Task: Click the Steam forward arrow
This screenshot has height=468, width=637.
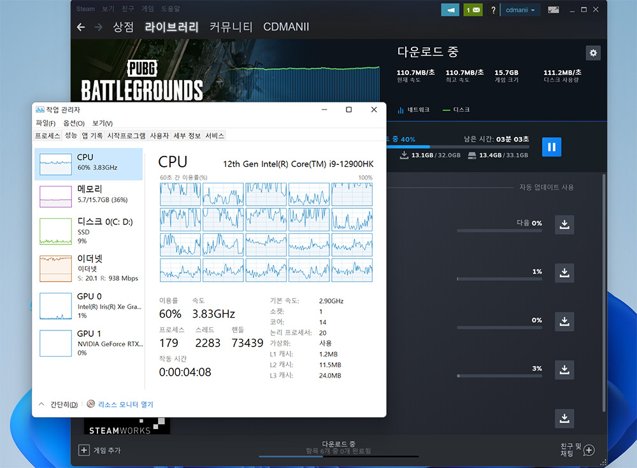Action: [x=98, y=27]
